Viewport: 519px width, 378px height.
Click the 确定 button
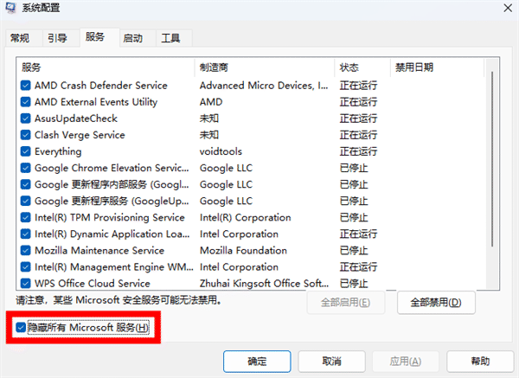(x=257, y=362)
